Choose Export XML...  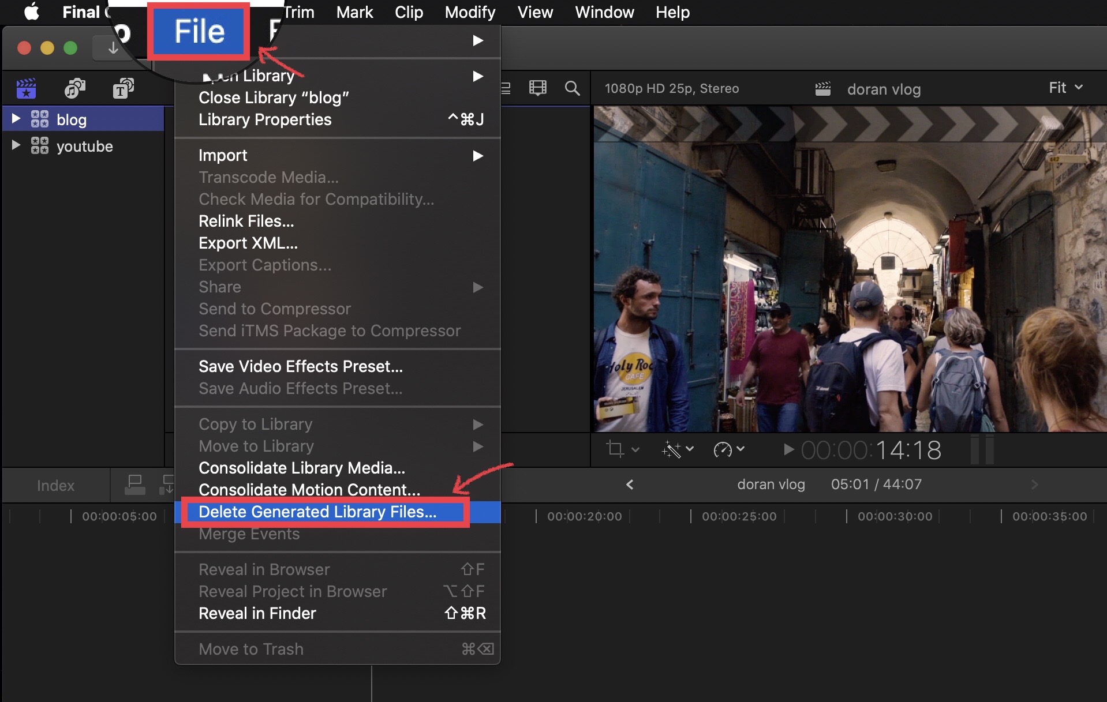(338, 243)
